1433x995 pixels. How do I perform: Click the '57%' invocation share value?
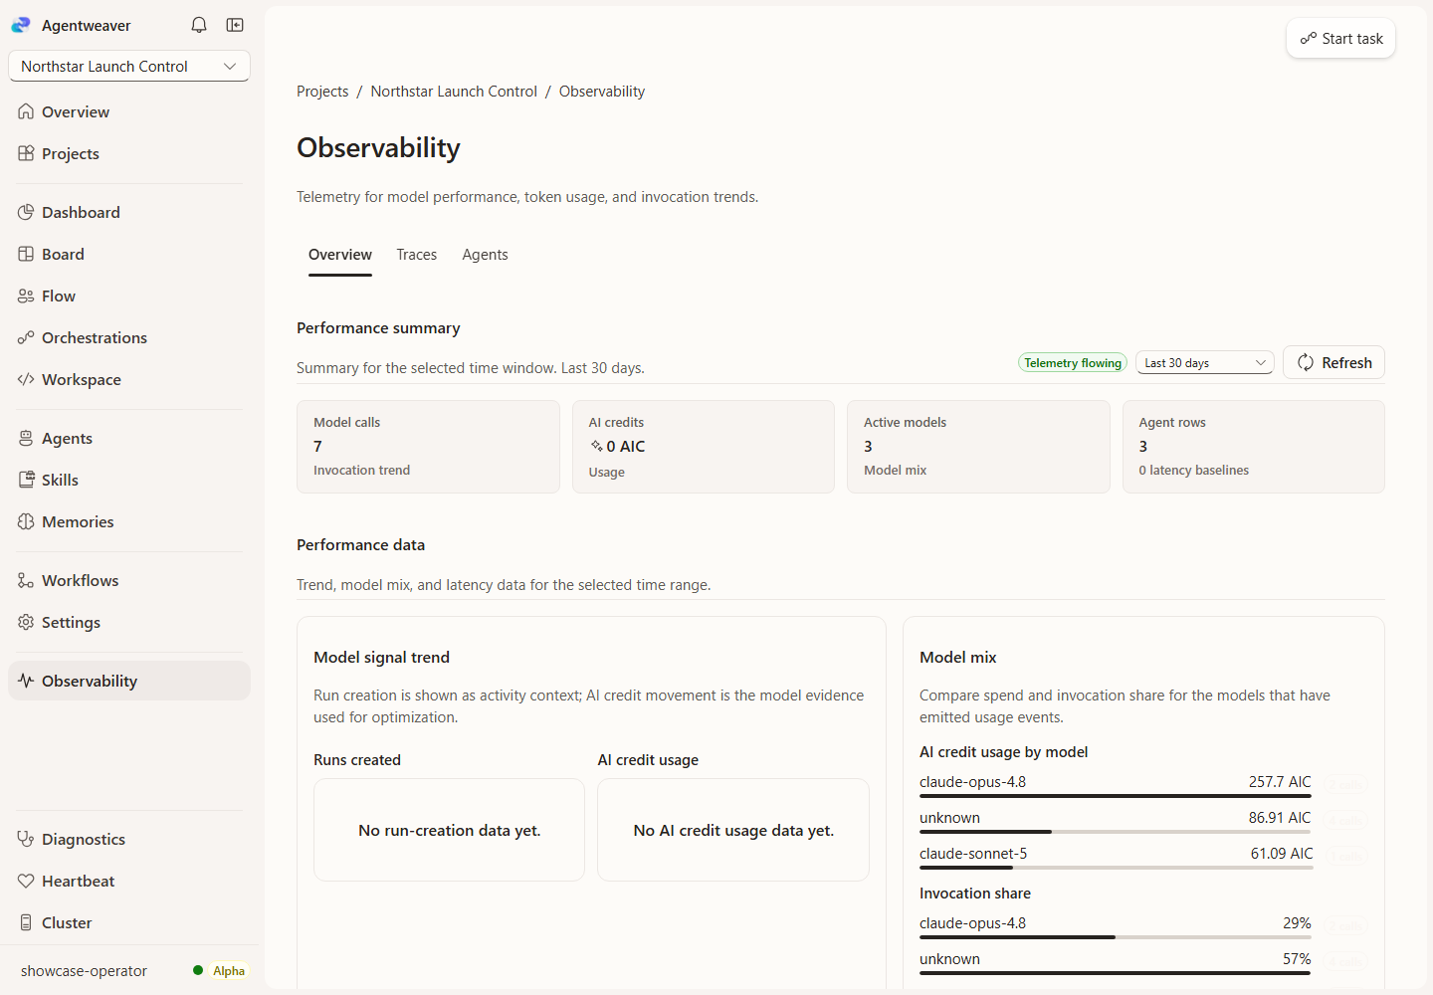(1297, 959)
